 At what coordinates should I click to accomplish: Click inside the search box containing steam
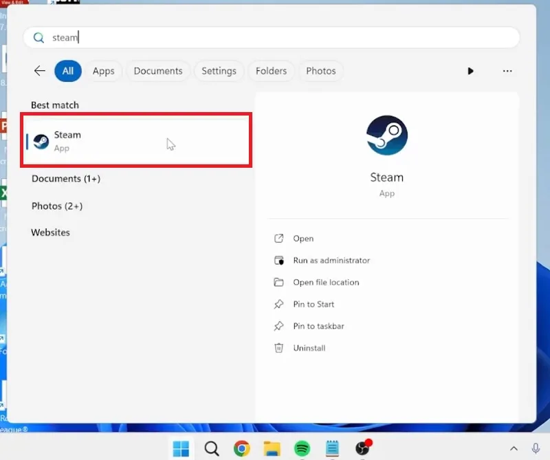271,38
